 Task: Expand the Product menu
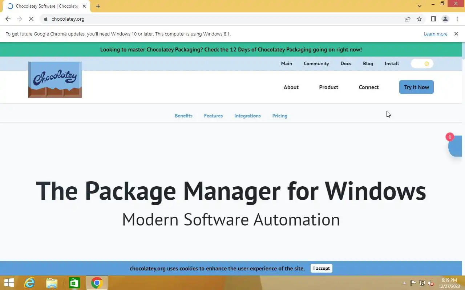pos(328,87)
